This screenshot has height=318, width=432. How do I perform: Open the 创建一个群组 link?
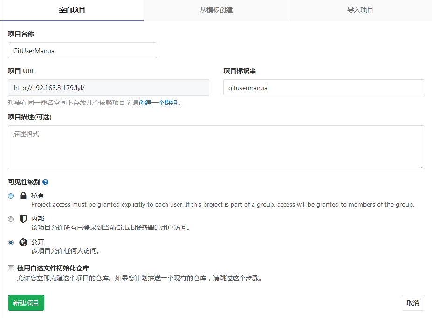(x=158, y=103)
